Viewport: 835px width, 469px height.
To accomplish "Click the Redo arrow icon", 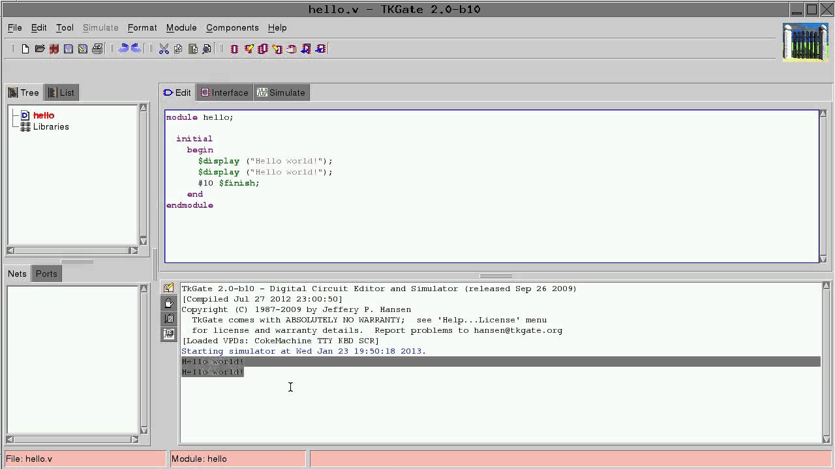I will 136,49.
